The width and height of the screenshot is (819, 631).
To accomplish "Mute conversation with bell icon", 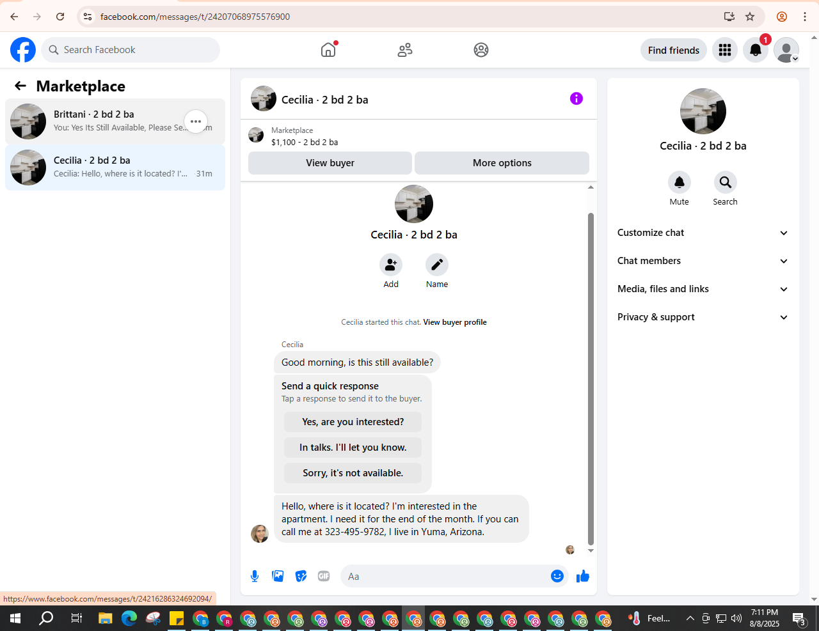I will 680,182.
